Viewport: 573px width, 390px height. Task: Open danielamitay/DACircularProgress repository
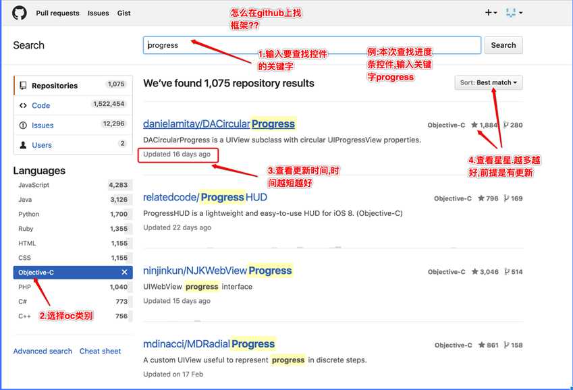219,124
